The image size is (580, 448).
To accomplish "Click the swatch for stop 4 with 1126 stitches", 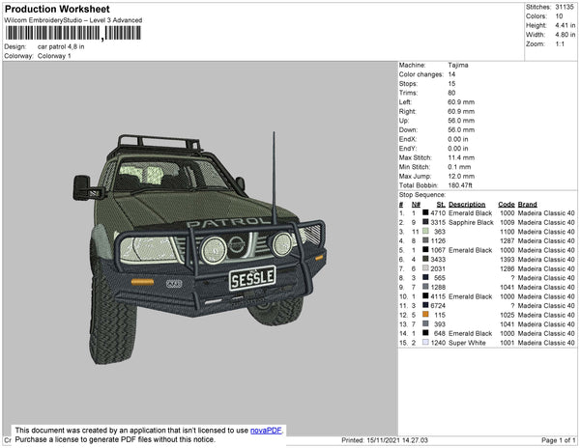I will pyautogui.click(x=425, y=240).
